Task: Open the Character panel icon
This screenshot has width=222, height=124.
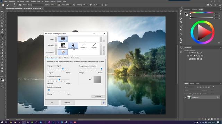Action: click(181, 27)
